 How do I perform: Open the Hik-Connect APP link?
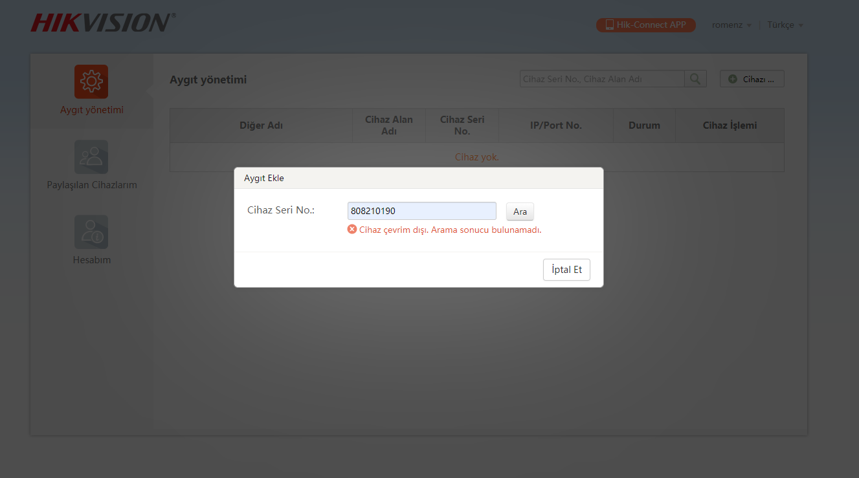tap(645, 25)
